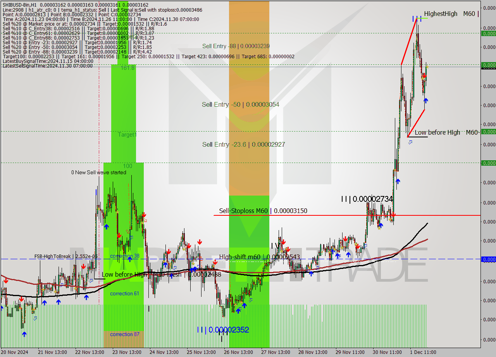Screen dimensions: 496x357
Task: Select the 'Low before High M60-' label
Action: (447, 132)
